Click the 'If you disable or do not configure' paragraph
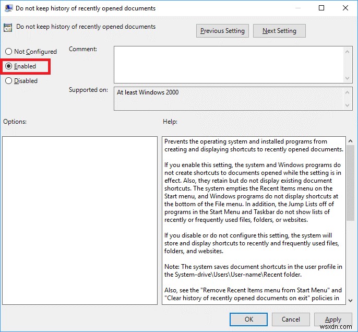 252,243
